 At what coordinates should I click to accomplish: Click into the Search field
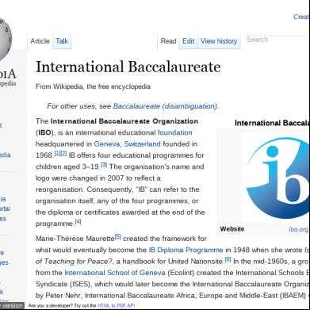pos(277,40)
